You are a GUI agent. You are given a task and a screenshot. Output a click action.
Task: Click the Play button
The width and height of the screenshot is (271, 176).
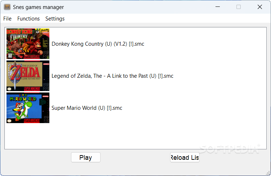[x=86, y=157]
